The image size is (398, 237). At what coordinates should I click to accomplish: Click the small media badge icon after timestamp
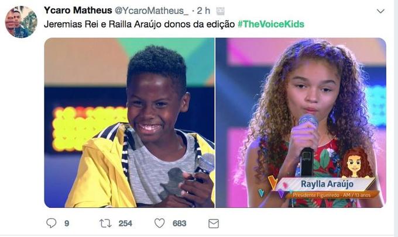click(x=220, y=11)
